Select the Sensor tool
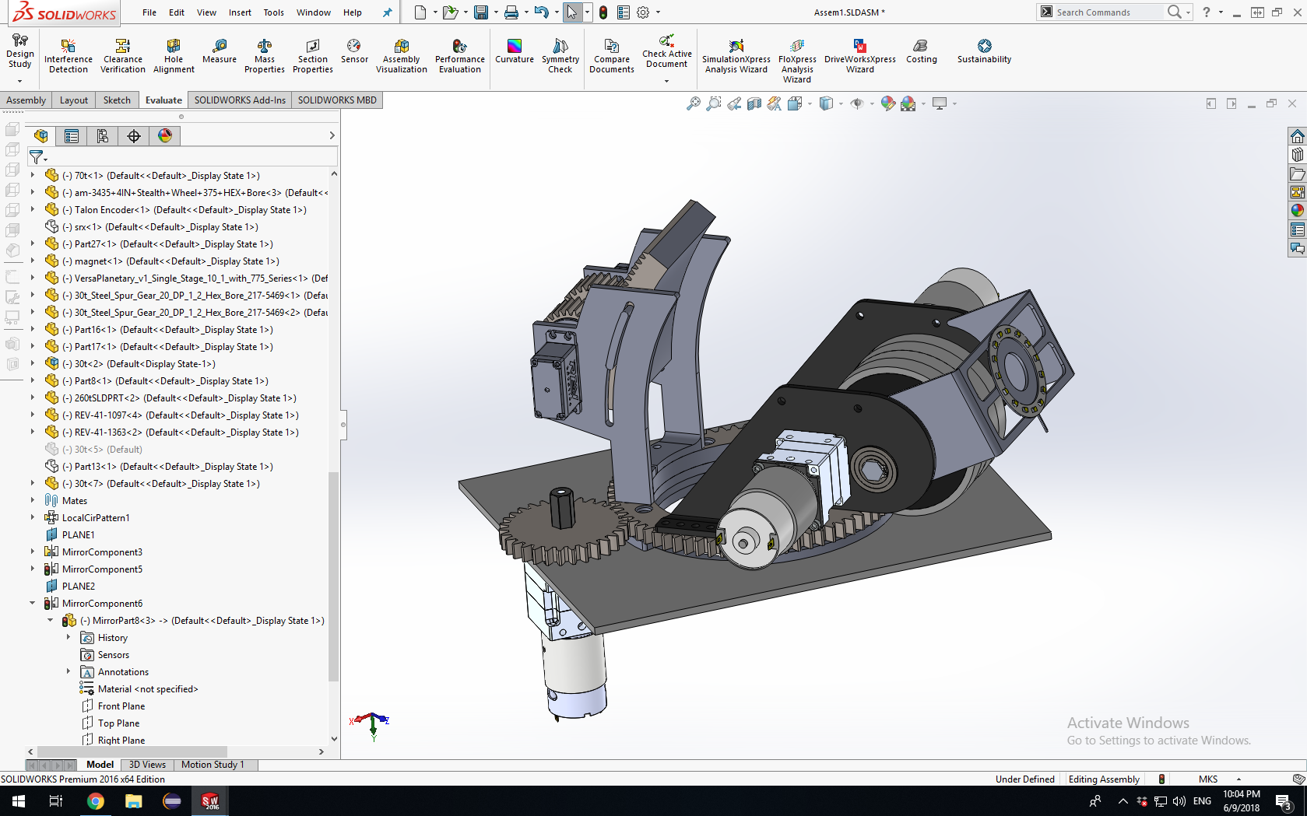Screen dimensions: 1307x816 [x=354, y=51]
